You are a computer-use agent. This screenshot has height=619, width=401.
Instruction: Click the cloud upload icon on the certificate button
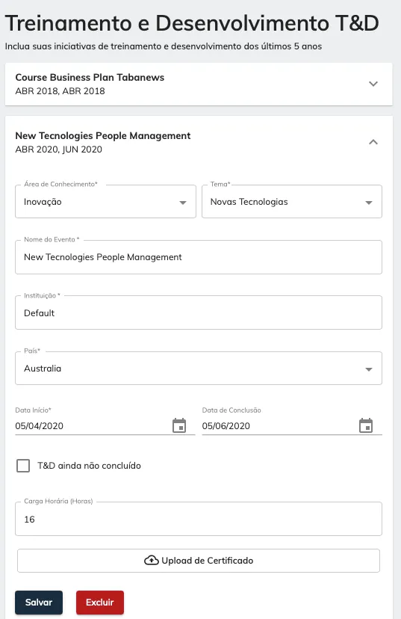[x=152, y=560]
